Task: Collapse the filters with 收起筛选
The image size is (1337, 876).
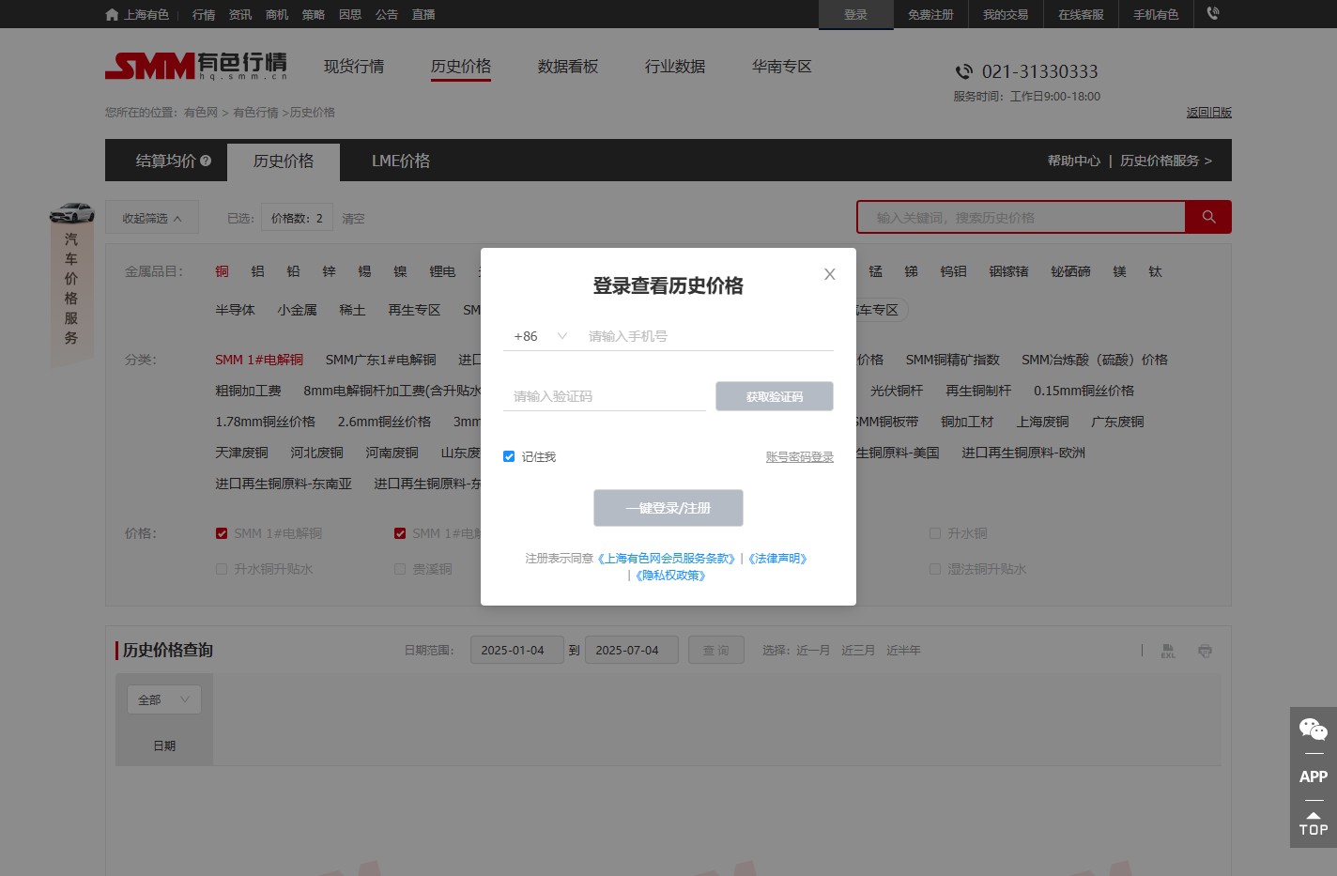Action: point(152,218)
